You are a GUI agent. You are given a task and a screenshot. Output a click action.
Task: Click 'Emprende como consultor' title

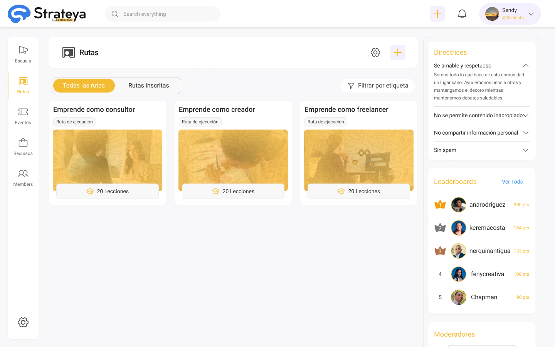[x=94, y=109]
